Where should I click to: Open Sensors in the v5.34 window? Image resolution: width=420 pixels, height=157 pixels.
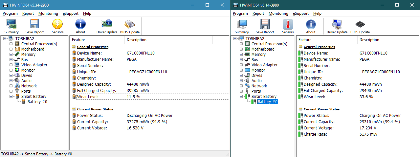click(57, 26)
